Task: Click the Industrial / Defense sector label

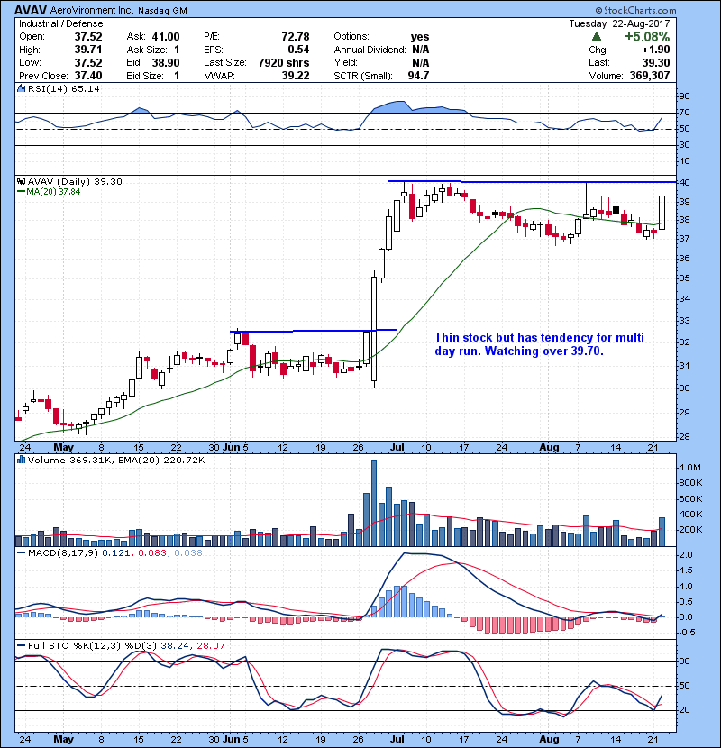Action: pyautogui.click(x=61, y=23)
